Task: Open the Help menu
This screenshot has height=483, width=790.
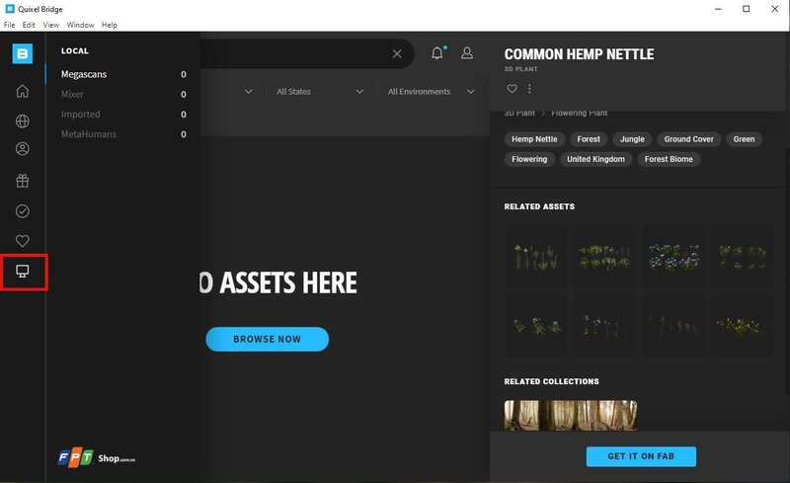Action: click(x=110, y=25)
